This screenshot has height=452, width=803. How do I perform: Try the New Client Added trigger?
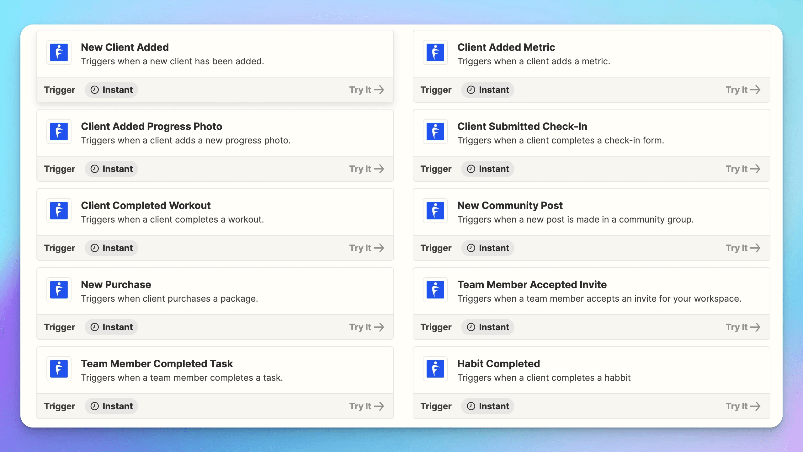pyautogui.click(x=366, y=89)
